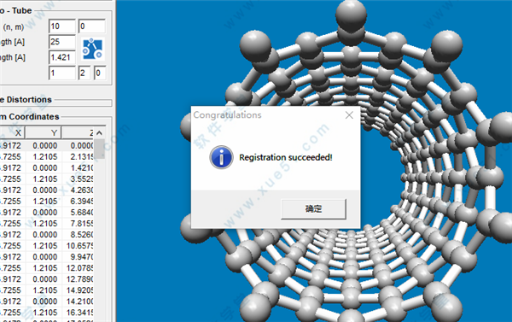Click the last small field showing 0

click(100, 73)
